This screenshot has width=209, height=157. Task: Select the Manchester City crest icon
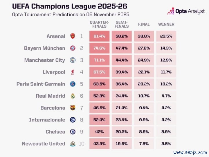pyautogui.click(x=73, y=60)
